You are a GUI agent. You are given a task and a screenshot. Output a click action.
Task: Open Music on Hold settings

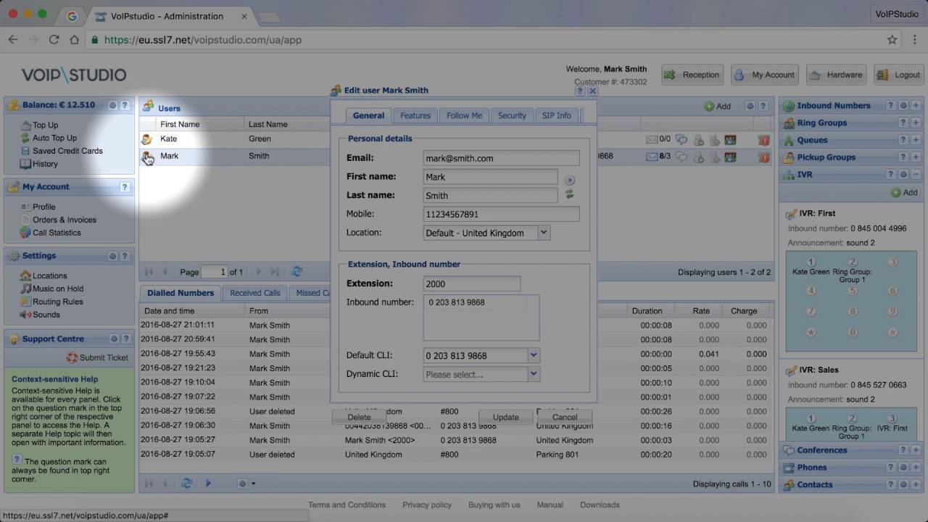coord(58,289)
